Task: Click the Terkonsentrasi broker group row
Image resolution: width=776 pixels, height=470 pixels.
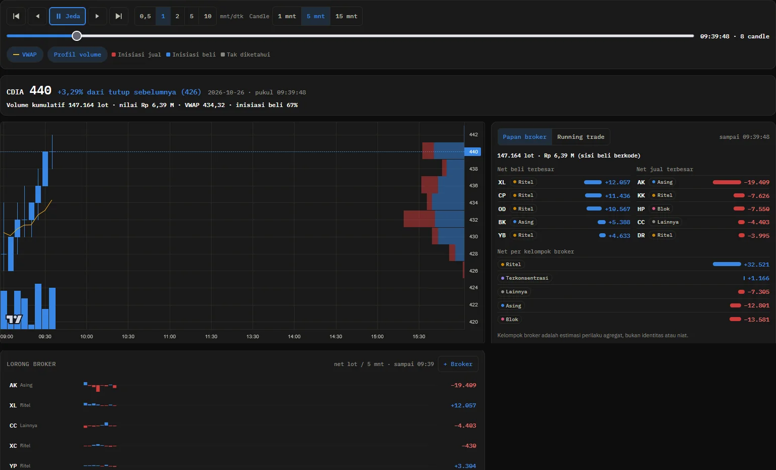Action: tap(634, 278)
